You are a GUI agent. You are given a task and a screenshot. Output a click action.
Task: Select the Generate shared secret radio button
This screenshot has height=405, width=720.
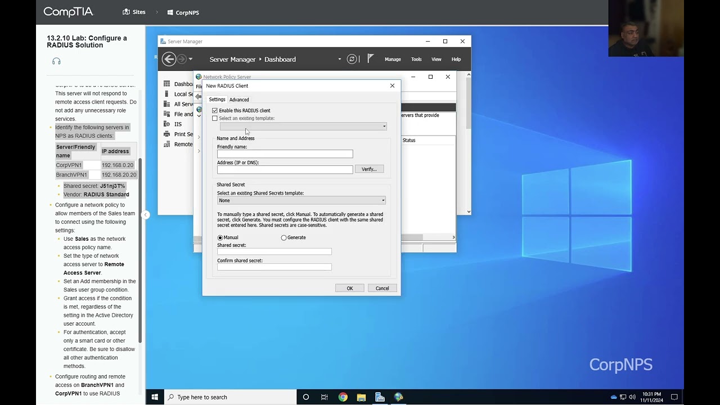click(283, 238)
